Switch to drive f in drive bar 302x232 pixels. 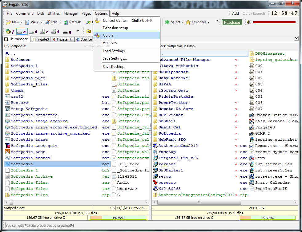[55, 32]
